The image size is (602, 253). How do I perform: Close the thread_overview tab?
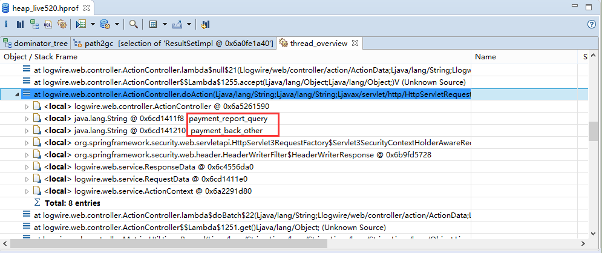[x=355, y=43]
